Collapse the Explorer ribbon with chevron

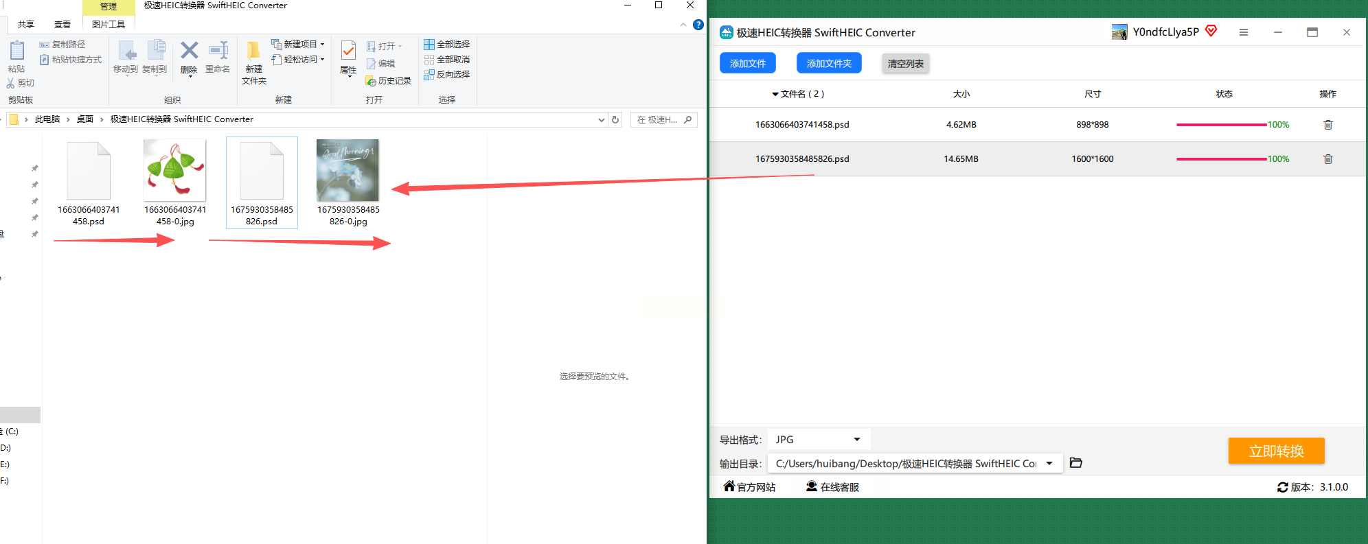coord(683,25)
